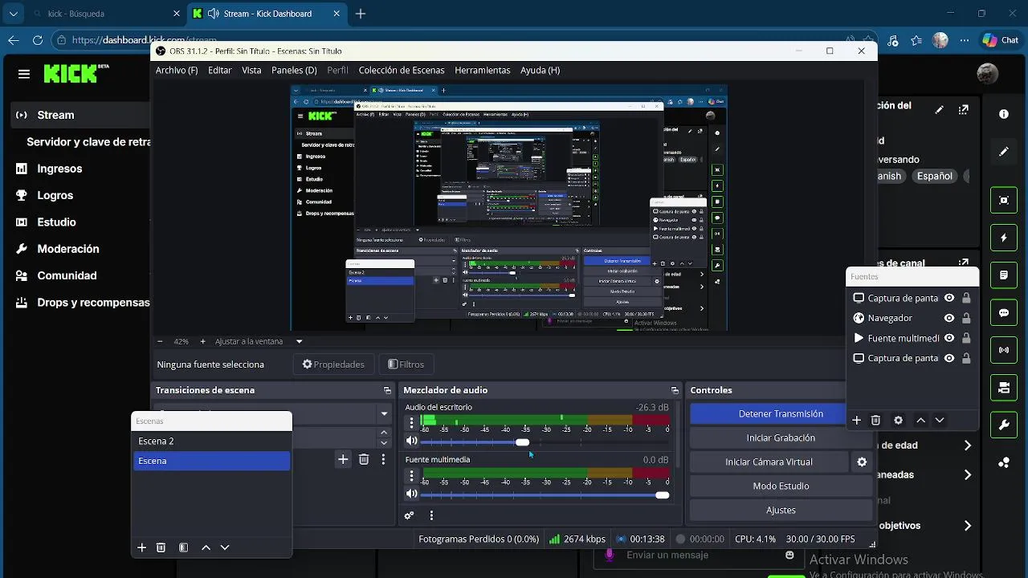Open the lightning bolt quick actions icon
Image resolution: width=1028 pixels, height=578 pixels.
point(1004,238)
